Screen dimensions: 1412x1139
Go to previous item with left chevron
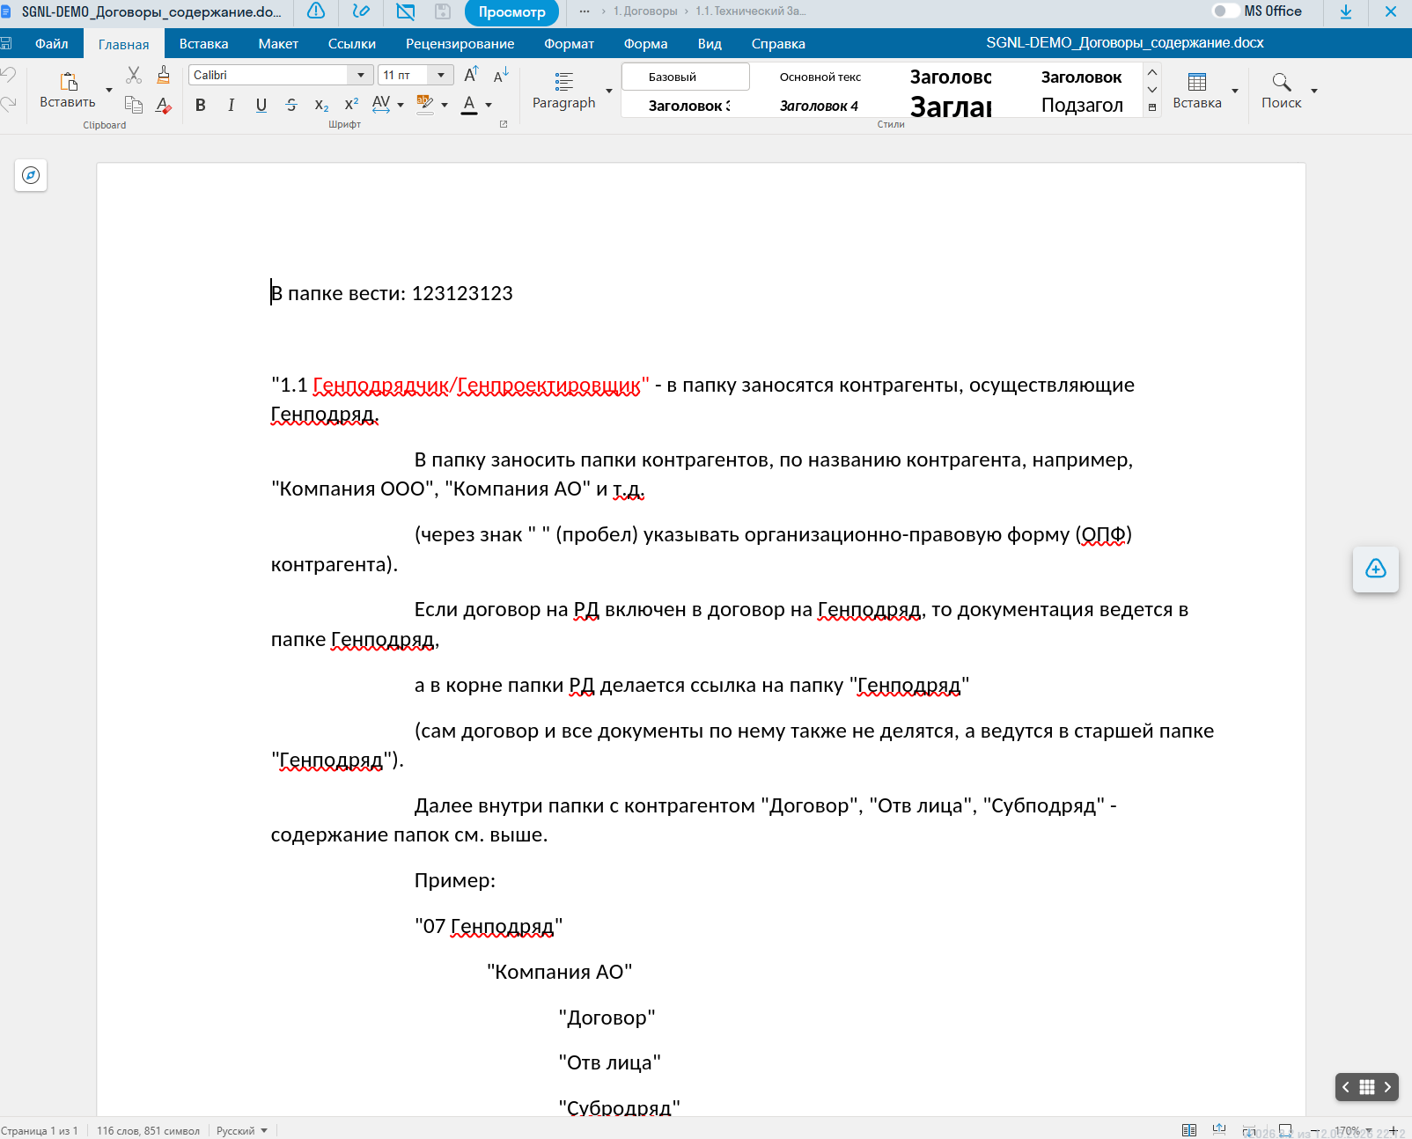point(1346,1087)
